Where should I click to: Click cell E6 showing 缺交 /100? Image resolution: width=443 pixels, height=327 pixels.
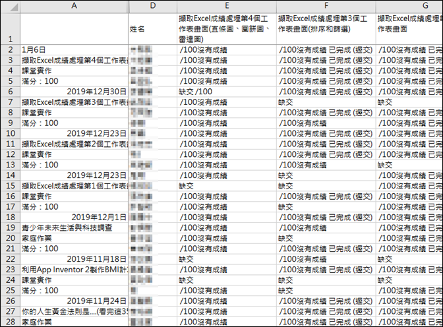pos(227,92)
